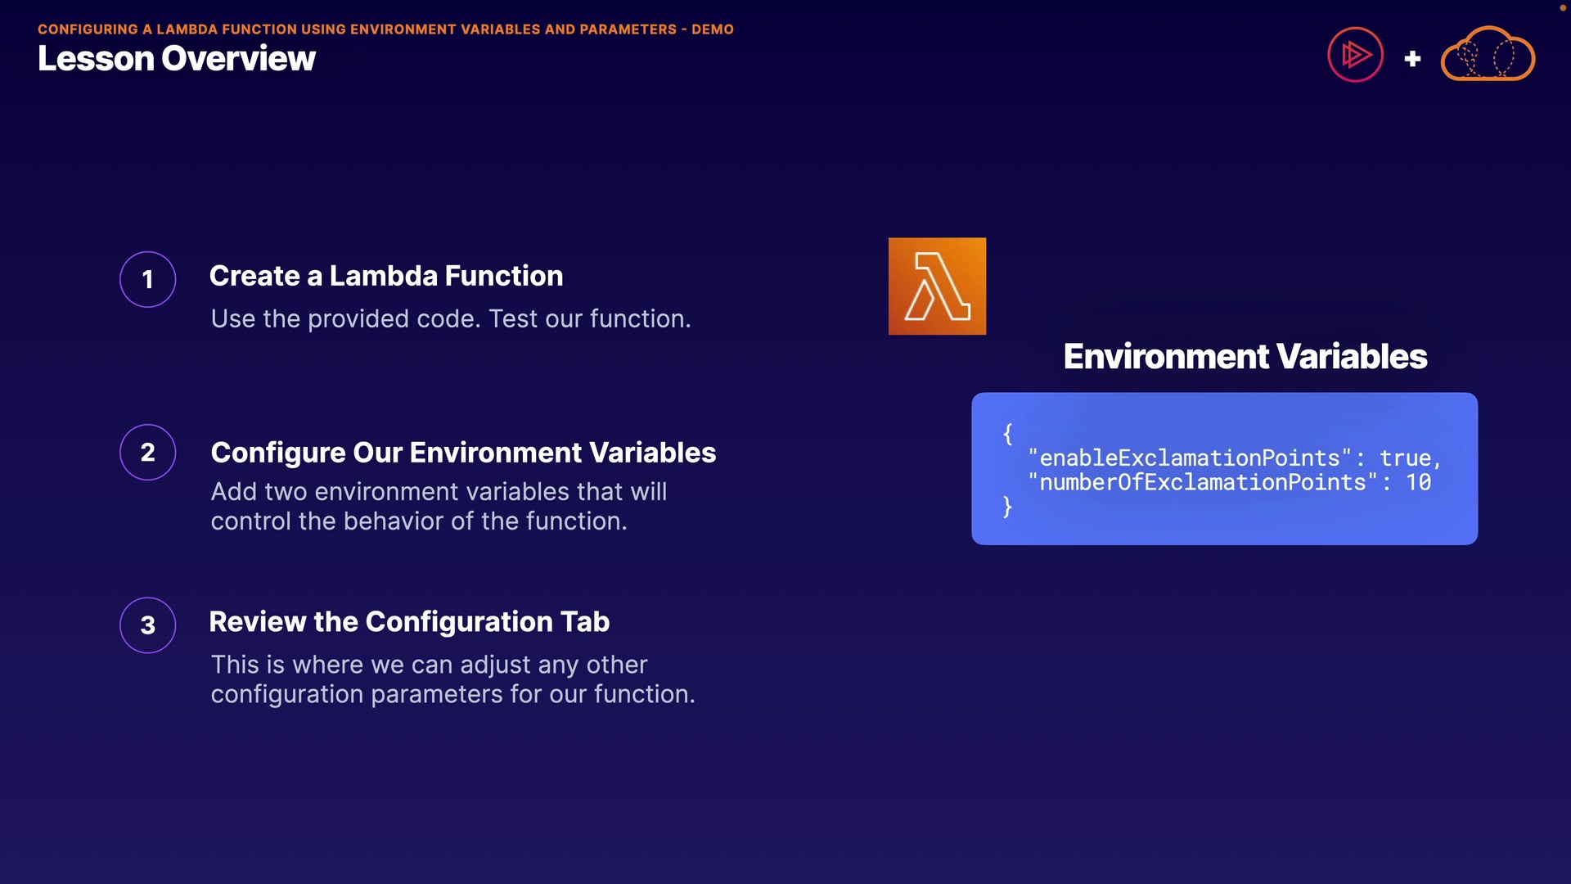Click the numberOfExclamationPoints line in code box

[x=1229, y=482]
